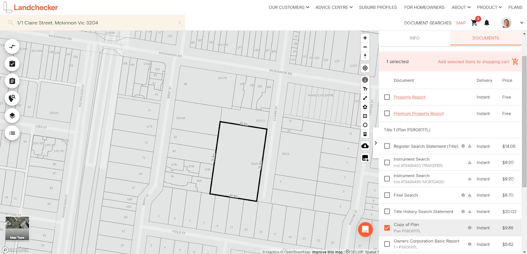Viewport: 527px width, 254px height.
Task: Collapse the side panel with the chevron
Action: coord(375,143)
